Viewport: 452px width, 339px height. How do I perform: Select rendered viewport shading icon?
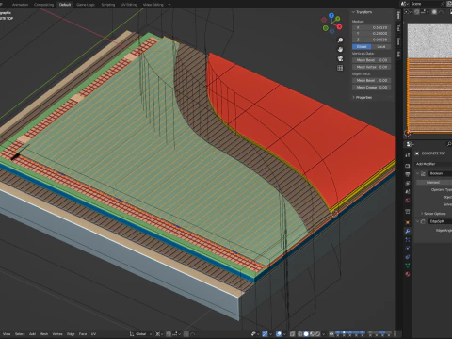[x=317, y=334]
